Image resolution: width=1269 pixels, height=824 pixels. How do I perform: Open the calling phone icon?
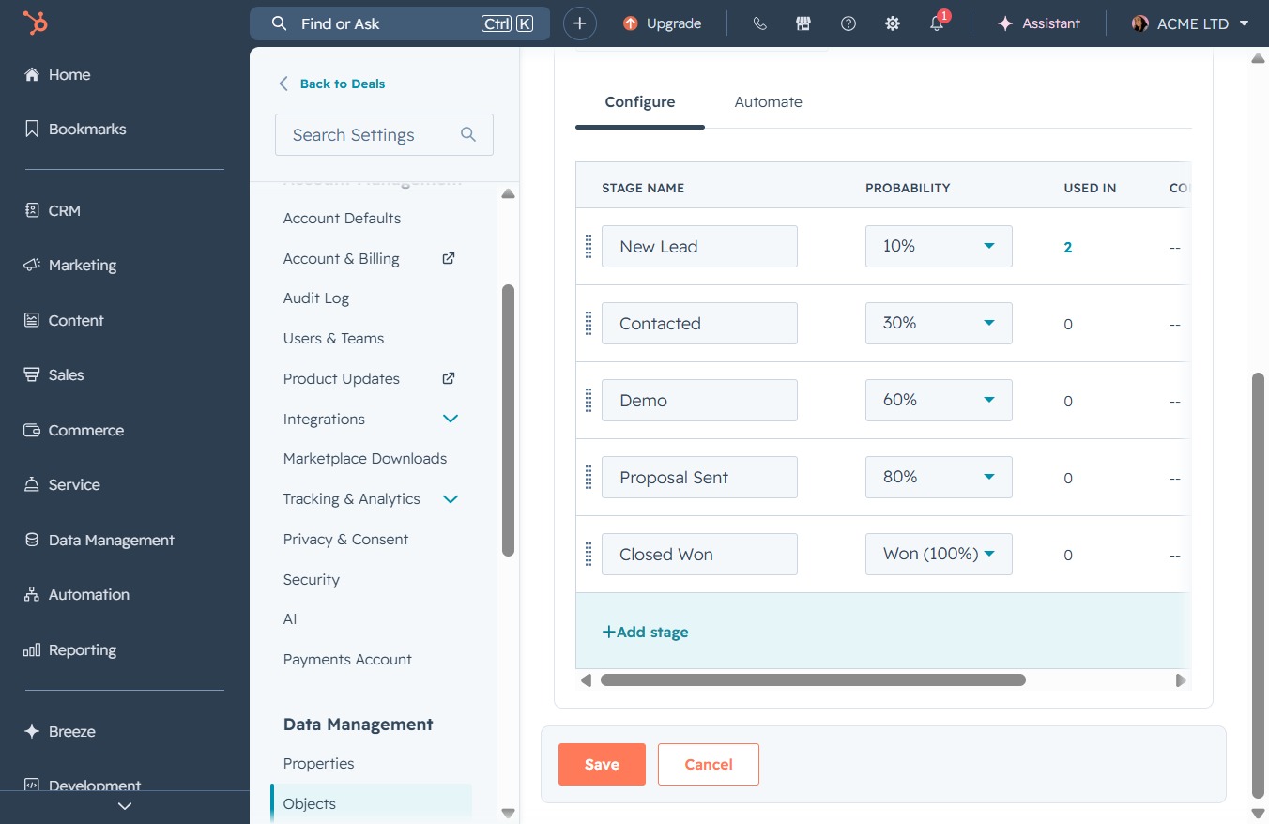coord(759,23)
